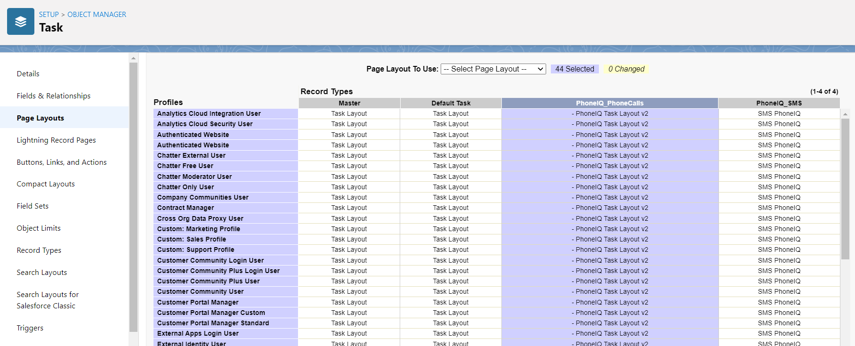Select the Contract Manager profile row
Screen dimensions: 855x346
[186, 208]
